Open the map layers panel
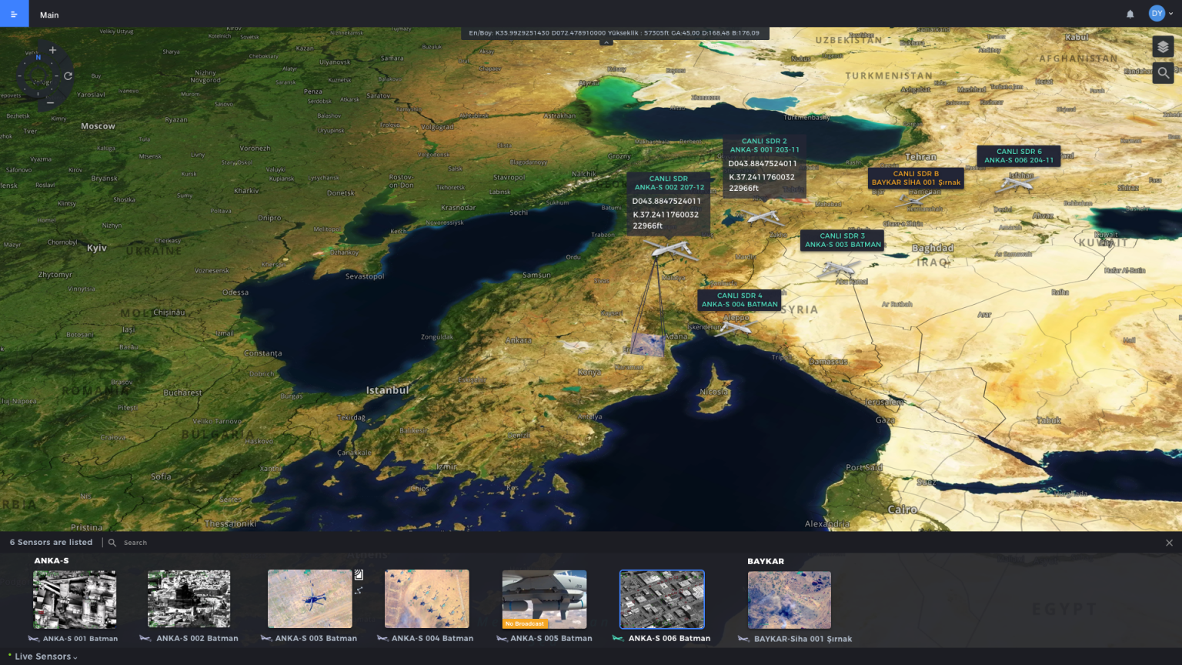 click(1163, 47)
